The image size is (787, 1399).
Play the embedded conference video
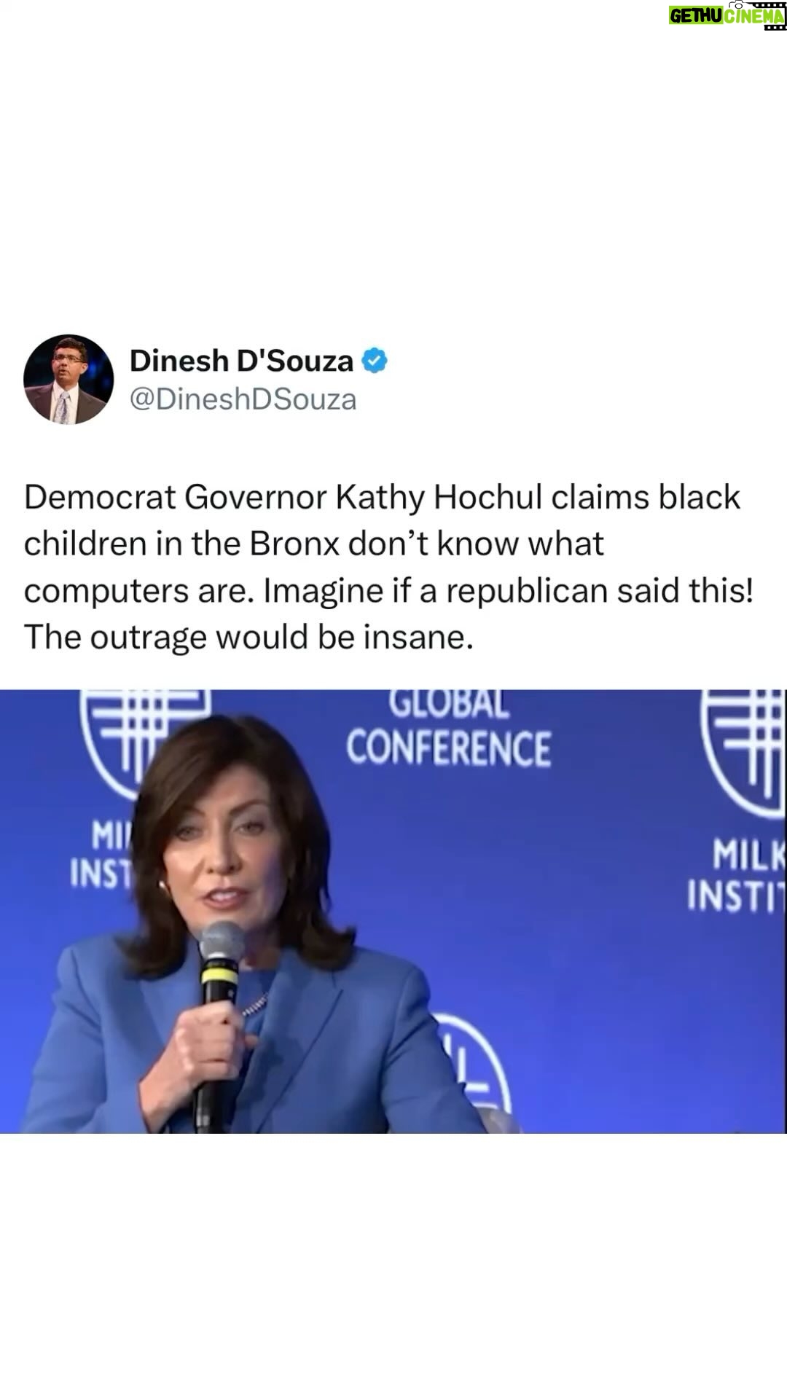click(x=393, y=911)
